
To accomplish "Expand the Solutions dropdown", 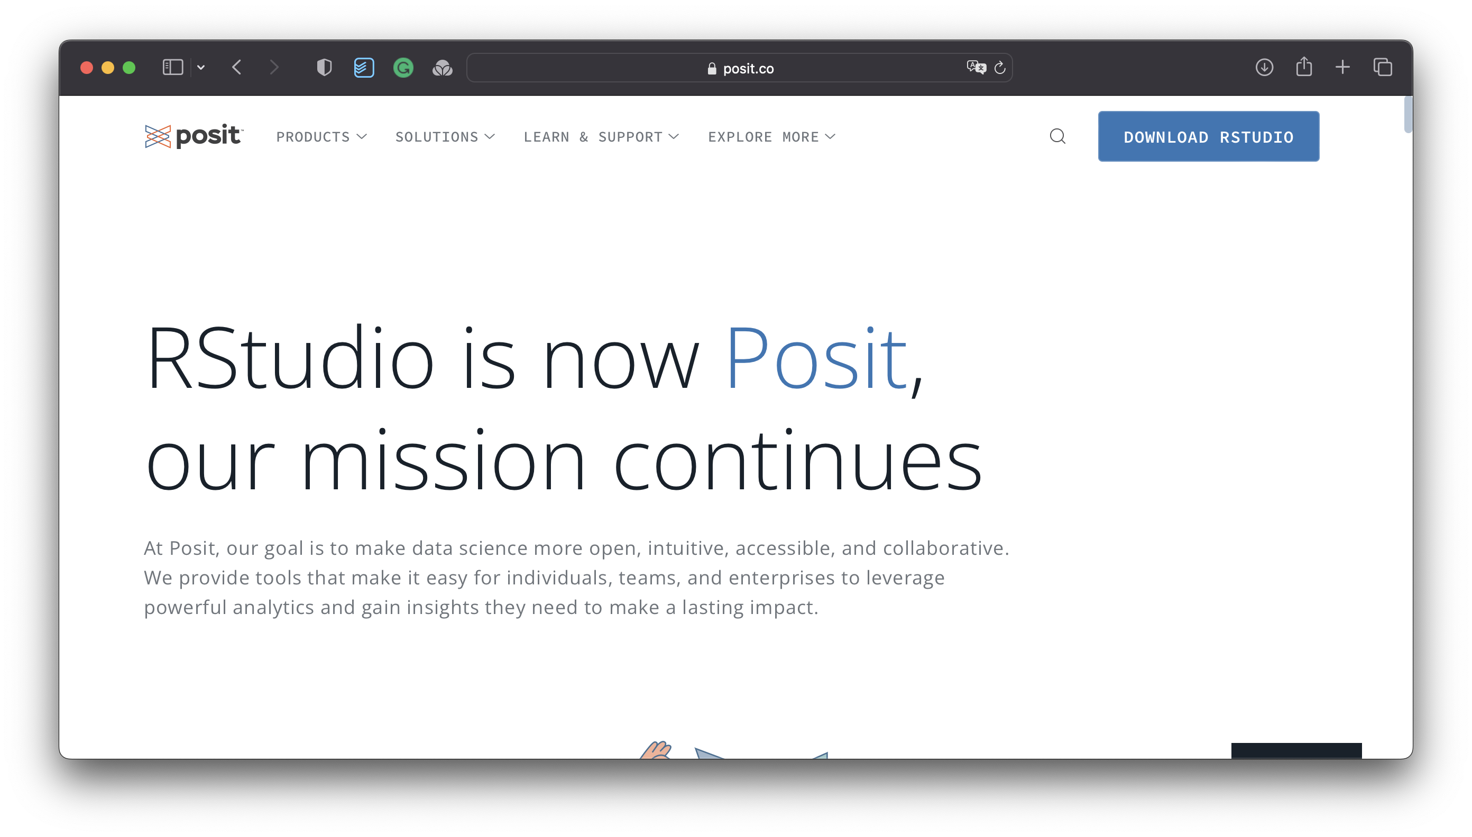I will click(445, 137).
